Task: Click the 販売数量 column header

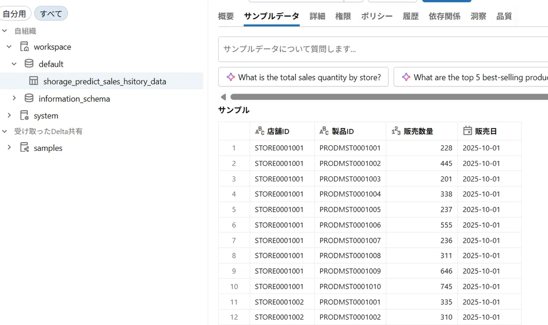Action: click(x=422, y=131)
